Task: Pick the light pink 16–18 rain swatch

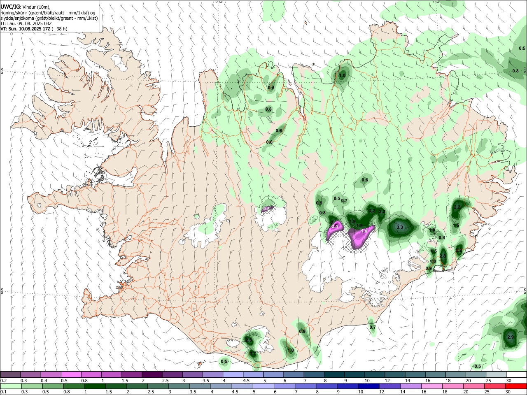Action: (431, 386)
